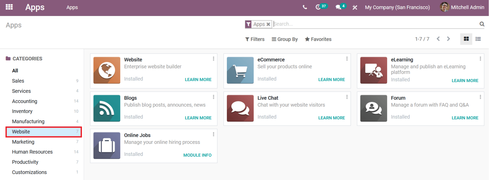This screenshot has height=180, width=489.
Task: Click the eCommerce shopping cart icon
Action: (x=240, y=70)
